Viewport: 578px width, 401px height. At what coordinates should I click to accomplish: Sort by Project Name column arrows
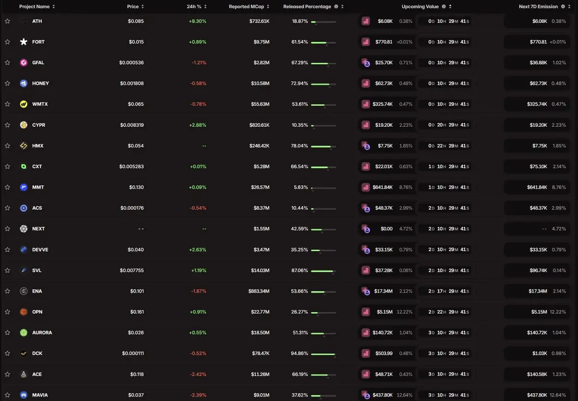point(53,7)
